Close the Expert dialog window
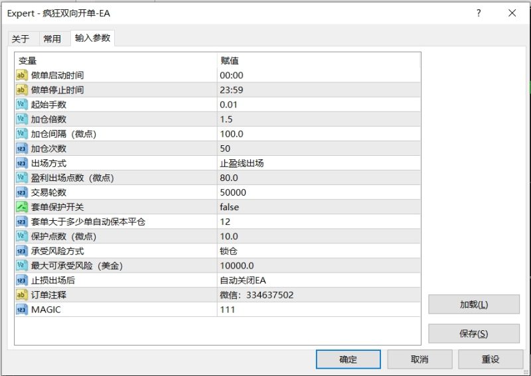This screenshot has height=376, width=531. (512, 13)
